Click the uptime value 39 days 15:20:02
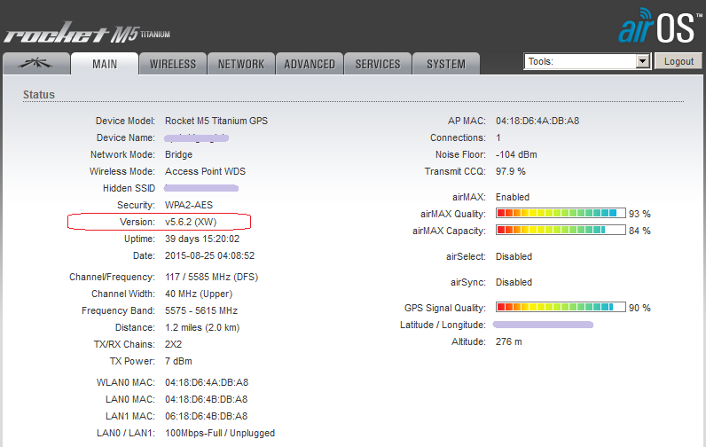This screenshot has width=706, height=447. 202,239
